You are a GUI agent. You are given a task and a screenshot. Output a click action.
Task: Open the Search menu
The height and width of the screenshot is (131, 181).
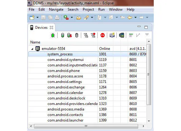(x=73, y=9)
